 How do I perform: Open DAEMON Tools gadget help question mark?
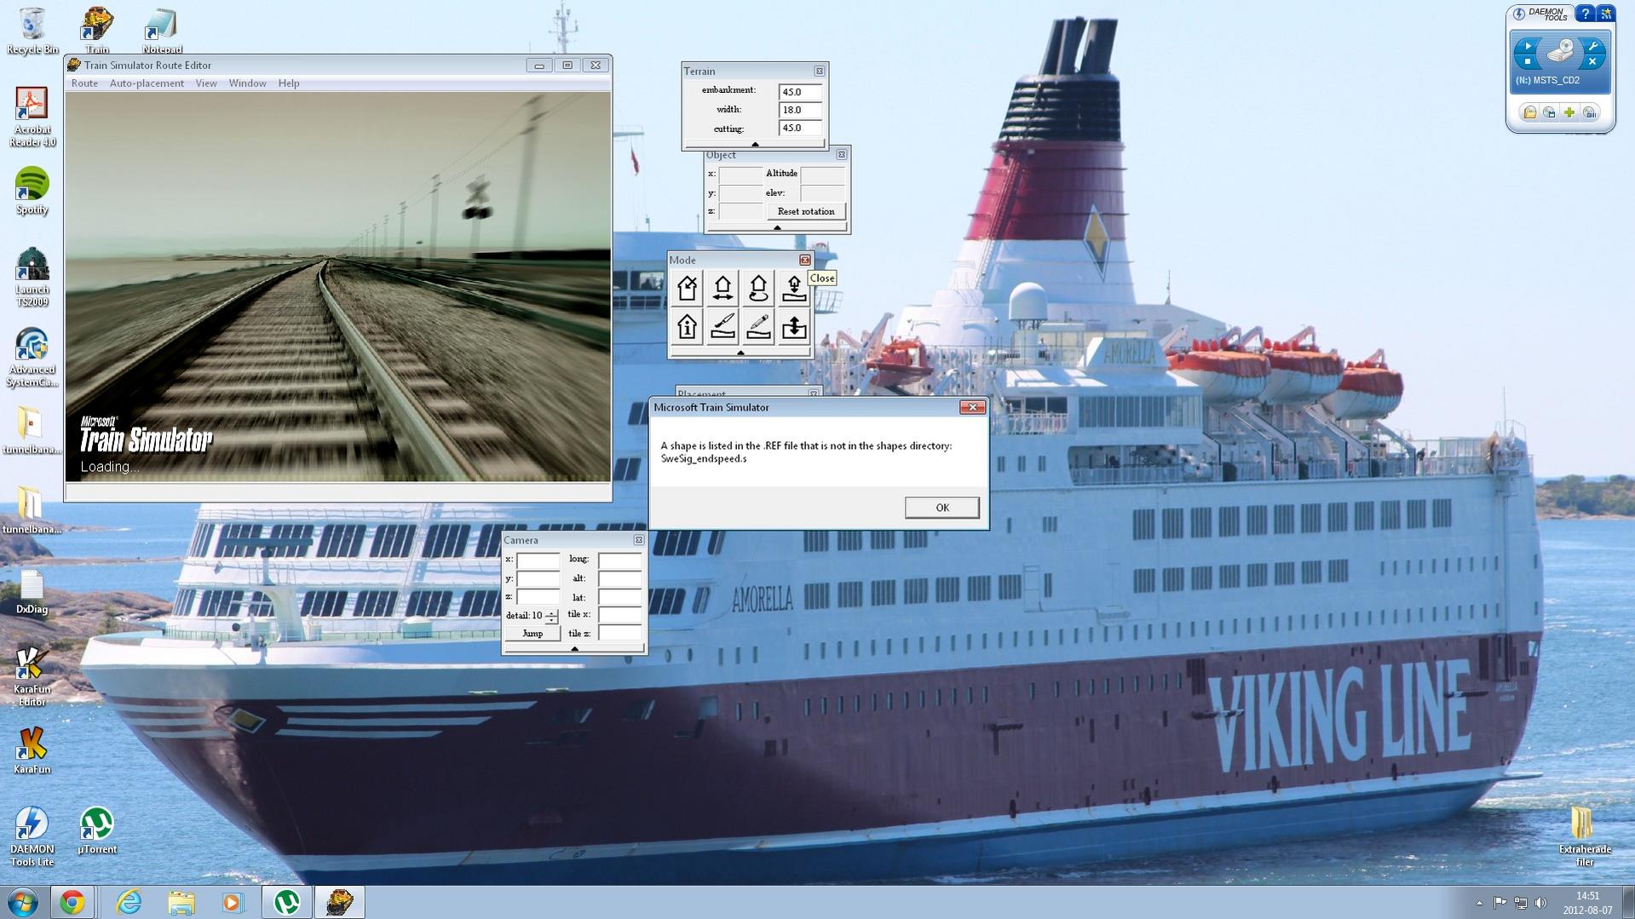1585,14
